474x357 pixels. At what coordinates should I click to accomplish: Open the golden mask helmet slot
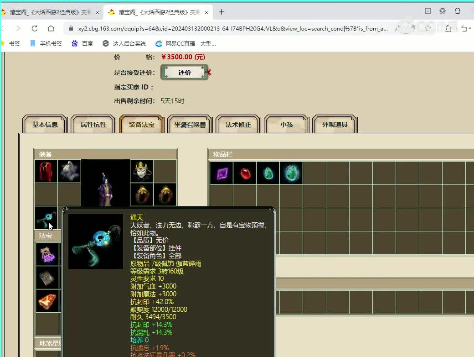click(x=141, y=171)
